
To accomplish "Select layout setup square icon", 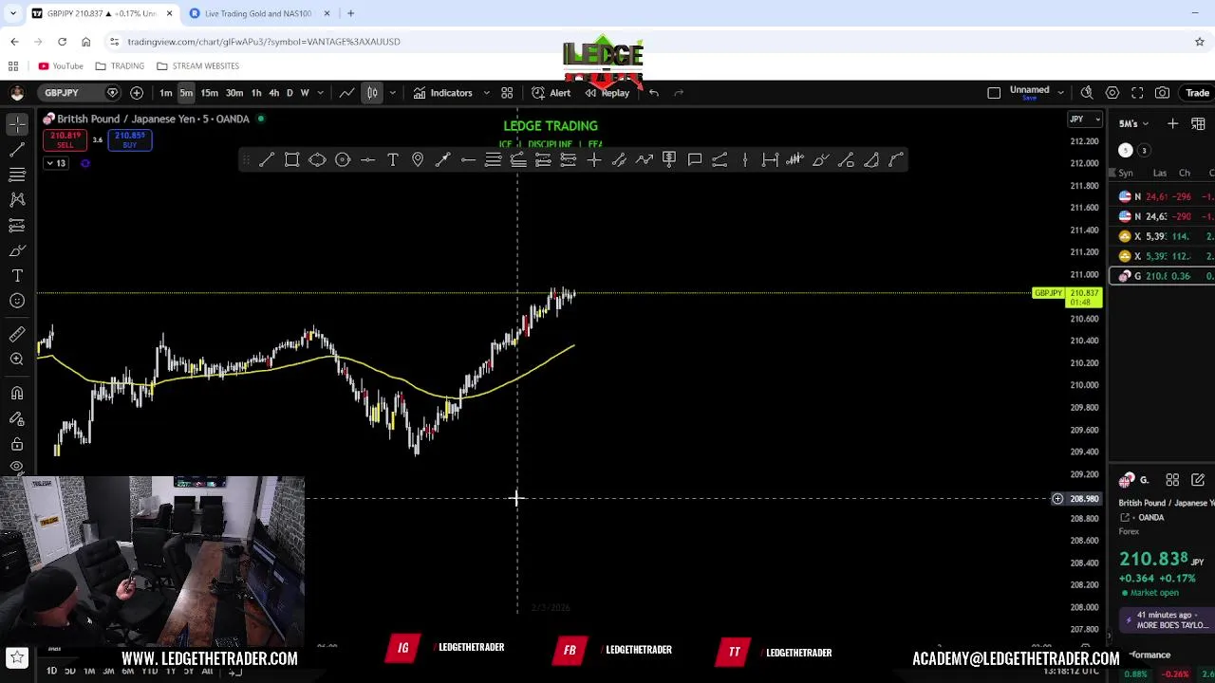I will 994,93.
